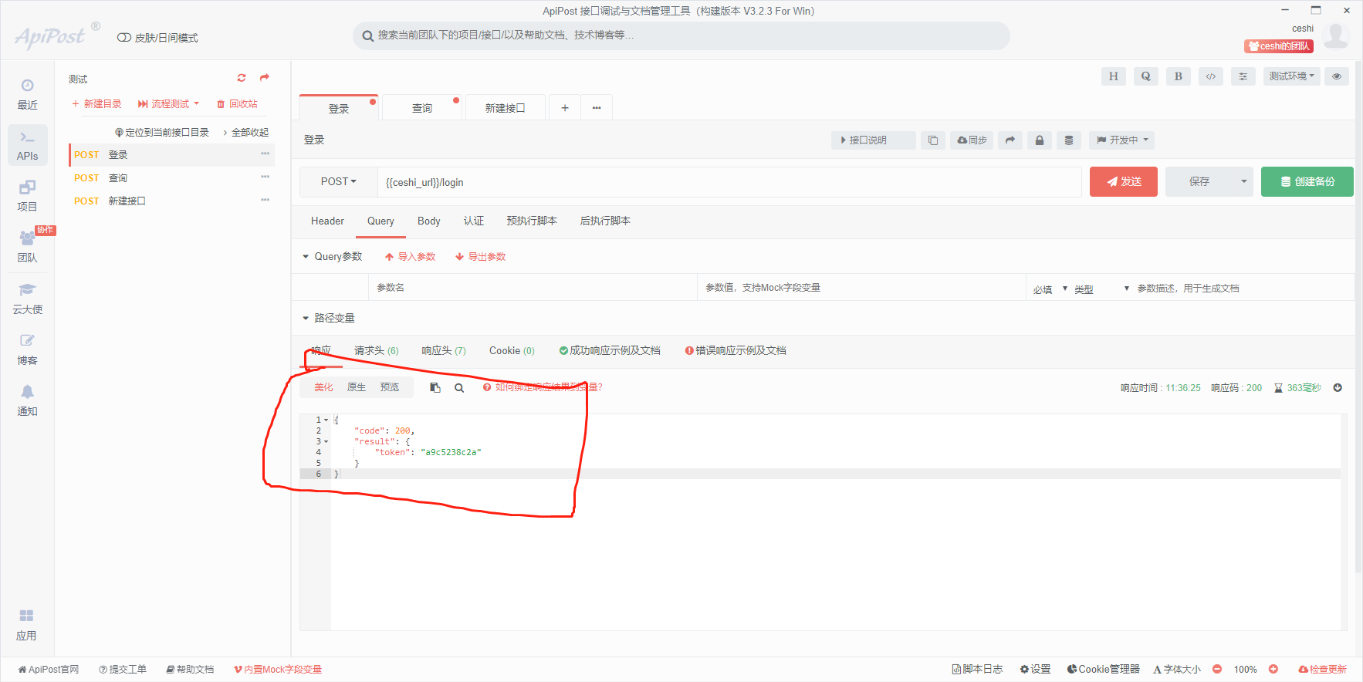Open the 类型 dropdown in the parameter row
This screenshot has height=682, width=1363.
coord(1101,289)
